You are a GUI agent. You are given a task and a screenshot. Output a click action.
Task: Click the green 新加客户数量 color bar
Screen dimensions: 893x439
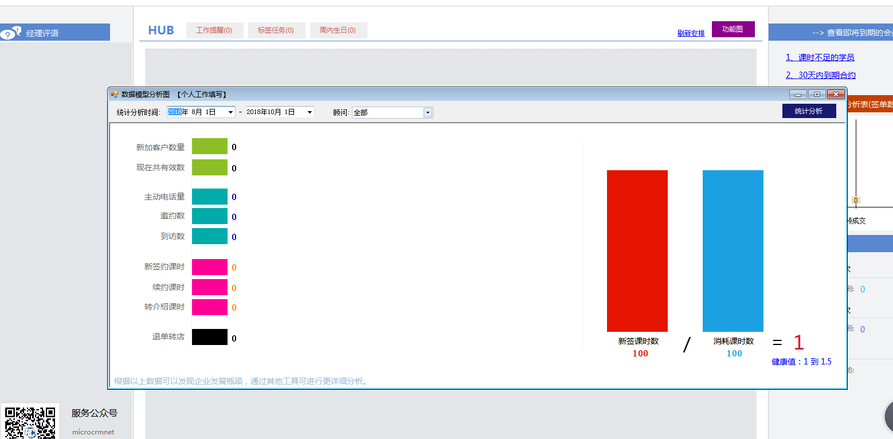(210, 147)
